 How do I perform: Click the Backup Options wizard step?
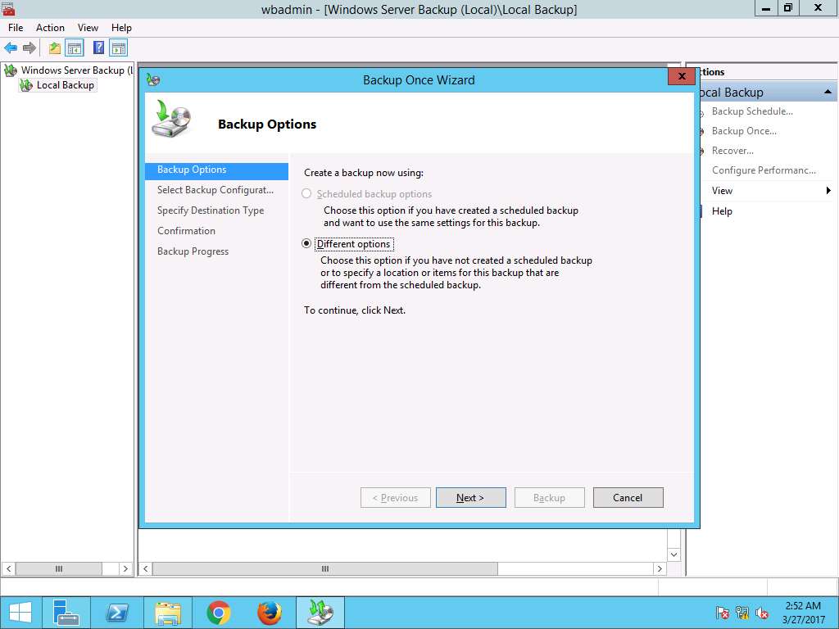click(216, 170)
